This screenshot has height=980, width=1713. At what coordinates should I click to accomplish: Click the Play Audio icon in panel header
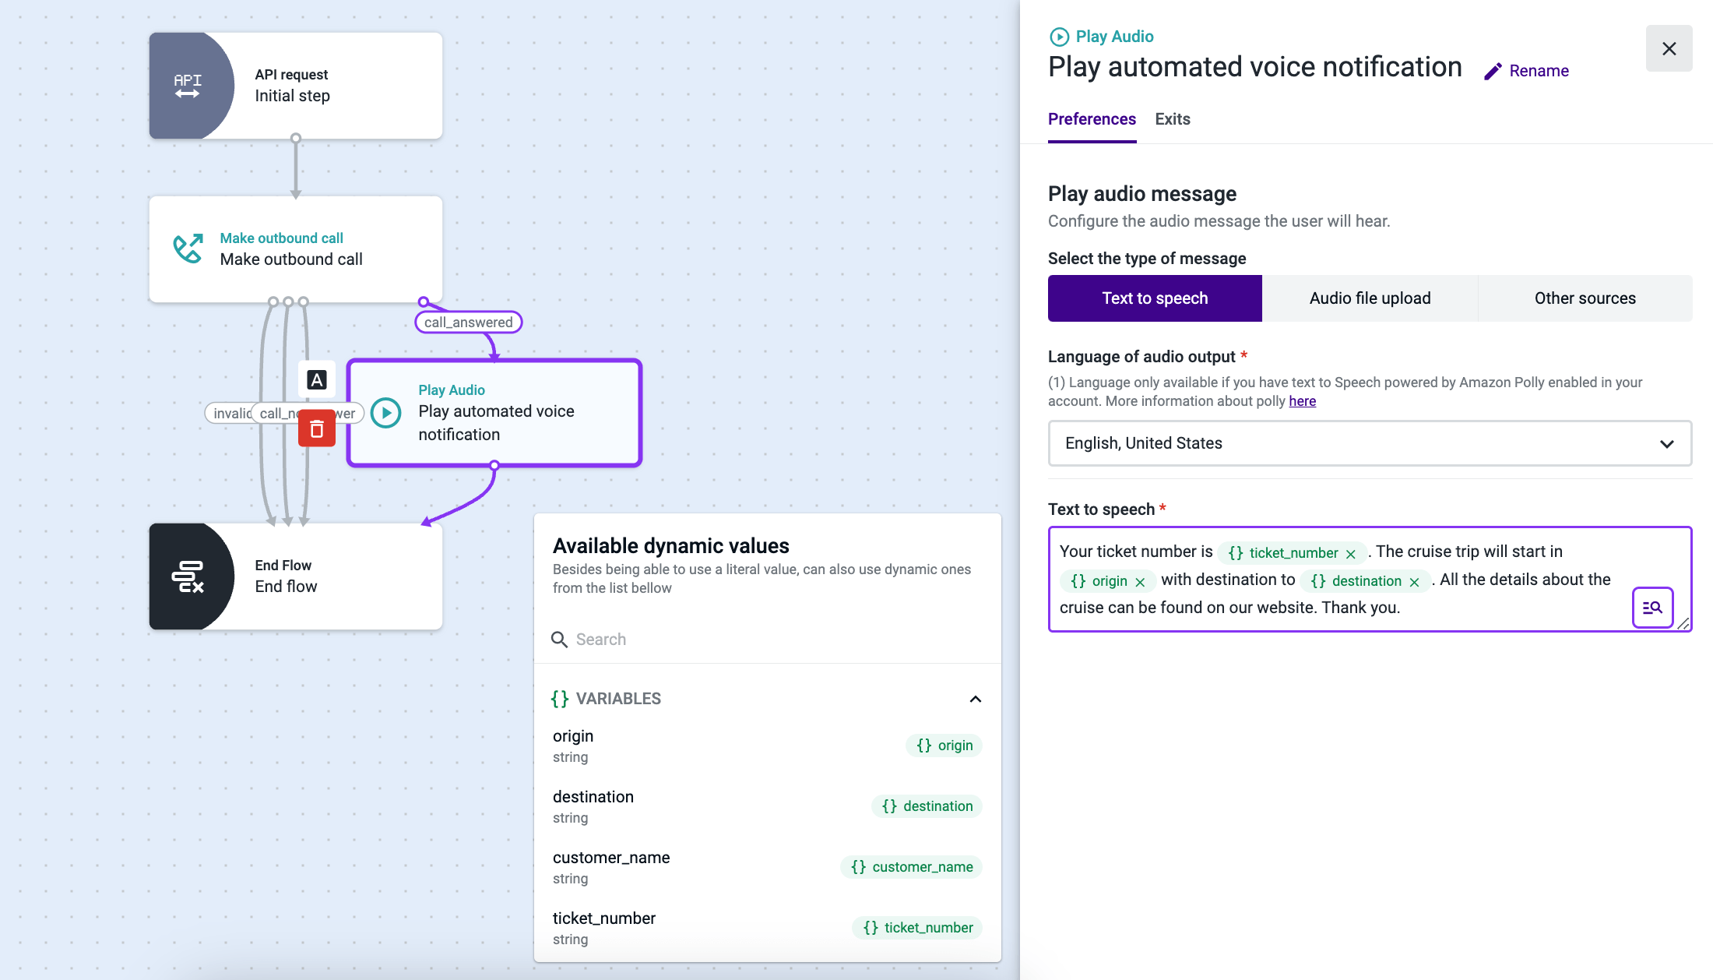pos(1059,36)
